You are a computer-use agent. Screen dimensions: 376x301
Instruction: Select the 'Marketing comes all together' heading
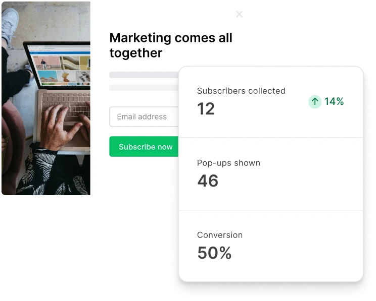171,45
